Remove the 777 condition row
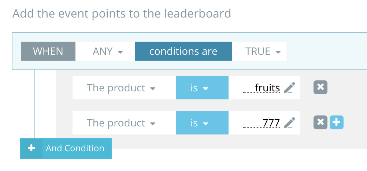This screenshot has width=367, height=171. click(320, 123)
